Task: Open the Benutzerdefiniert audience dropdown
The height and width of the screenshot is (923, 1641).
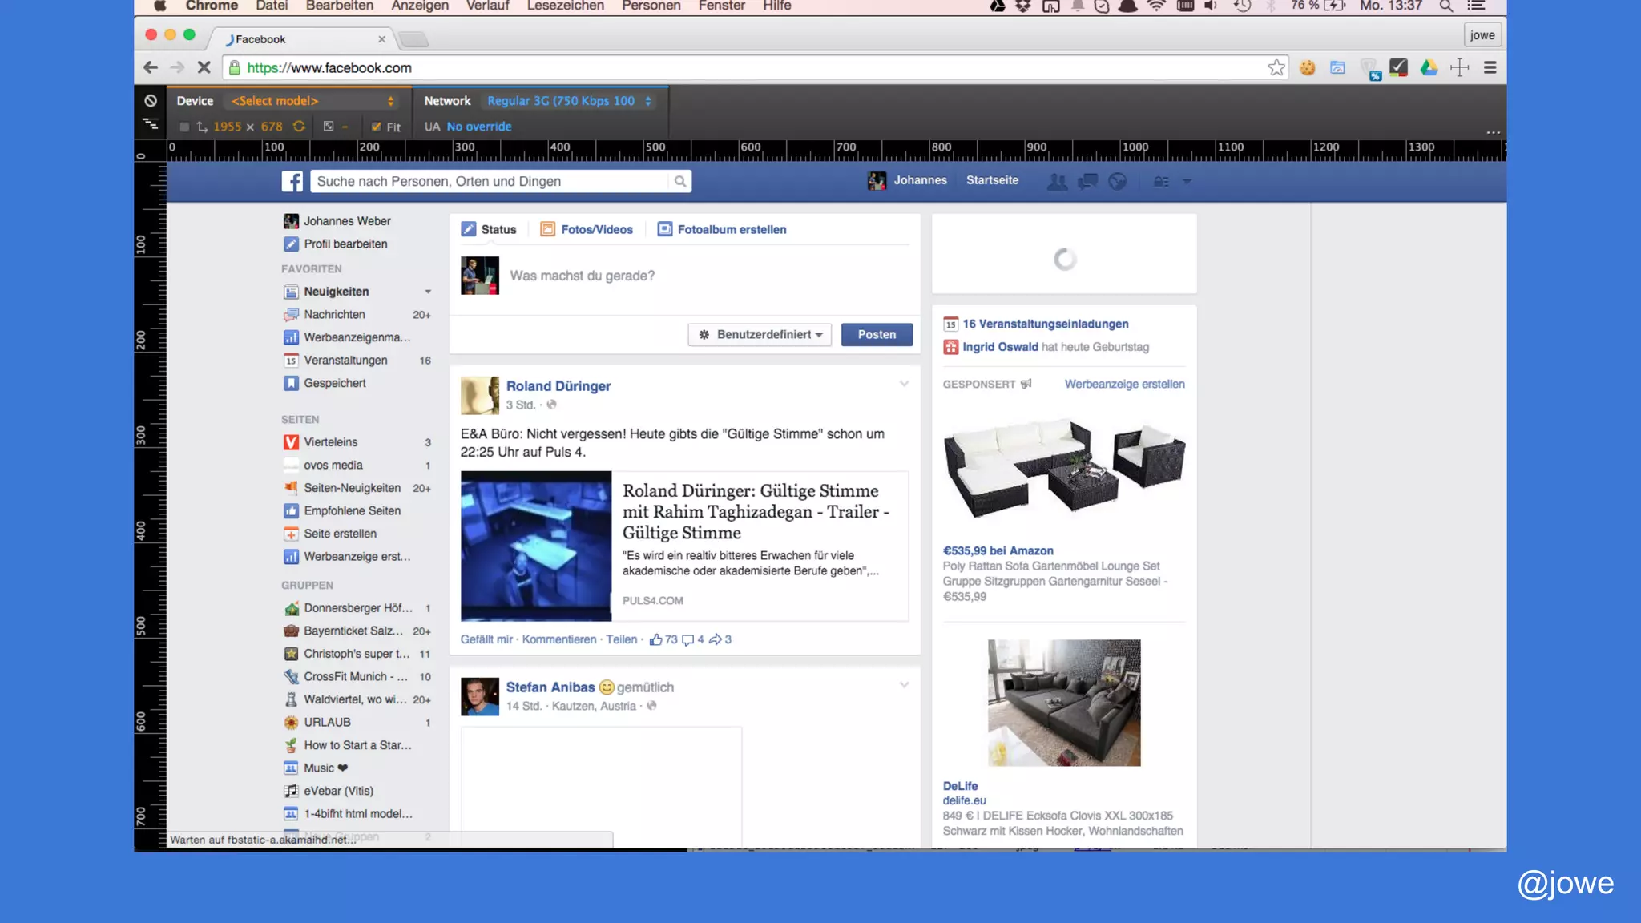Action: click(x=759, y=335)
